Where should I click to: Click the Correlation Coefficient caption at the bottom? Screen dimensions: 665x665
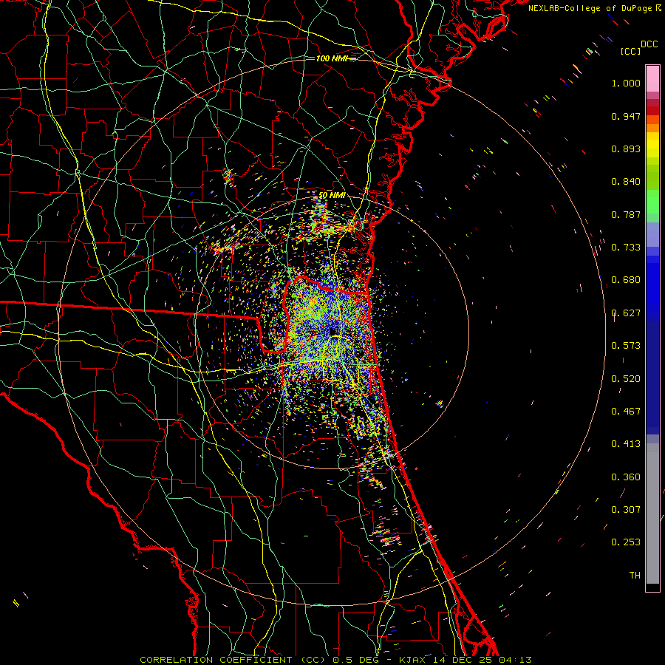pyautogui.click(x=335, y=660)
